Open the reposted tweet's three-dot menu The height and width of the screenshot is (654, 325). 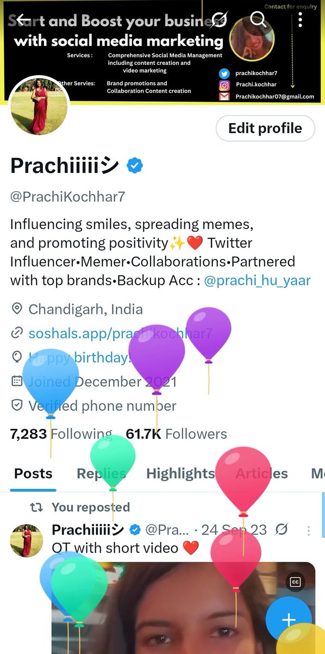click(x=309, y=530)
